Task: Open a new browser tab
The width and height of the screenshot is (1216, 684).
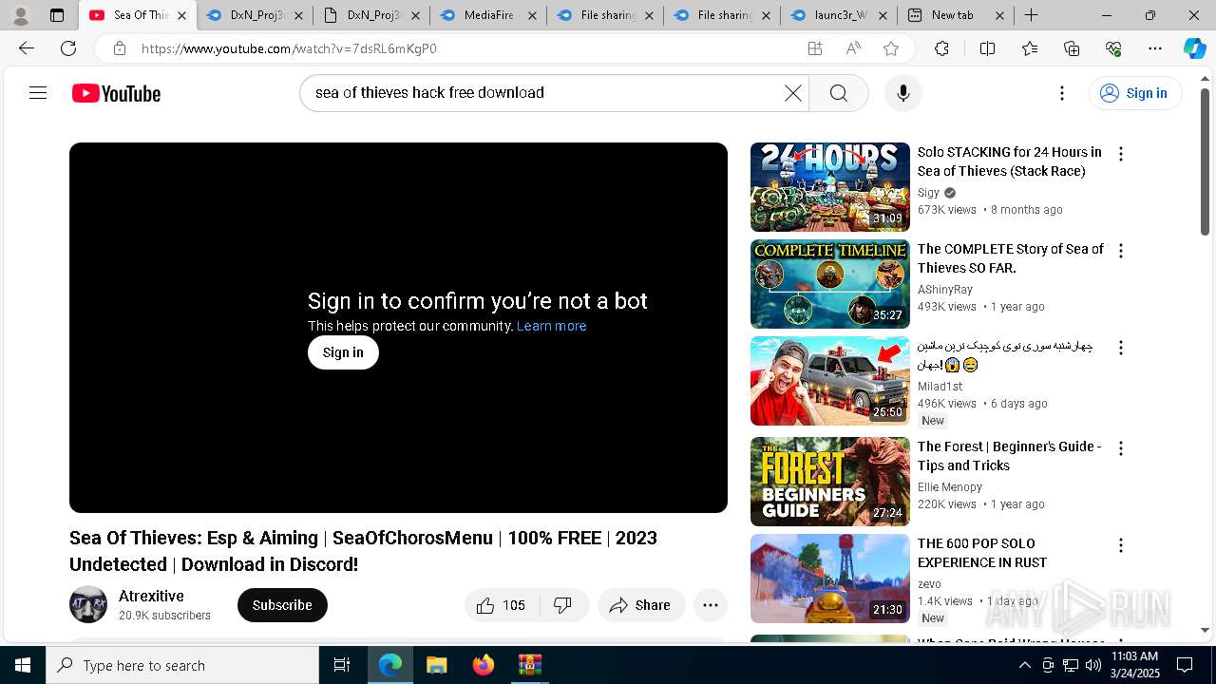Action: [x=1031, y=15]
